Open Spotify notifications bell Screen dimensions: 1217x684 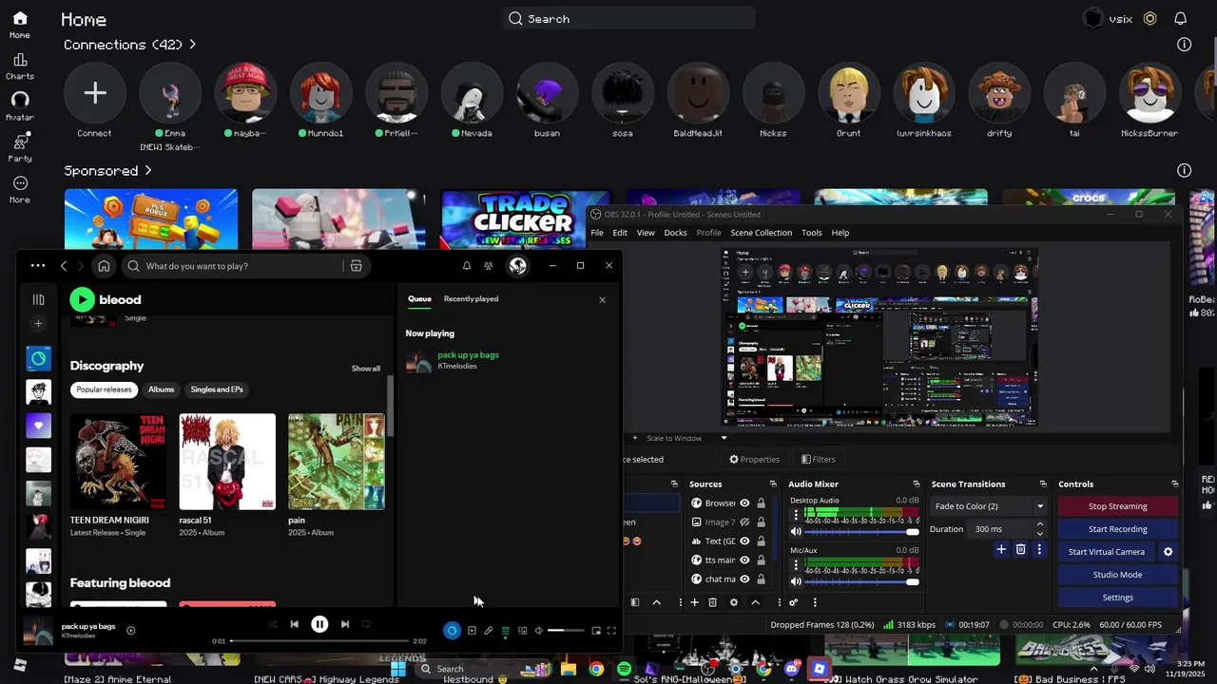(x=467, y=266)
